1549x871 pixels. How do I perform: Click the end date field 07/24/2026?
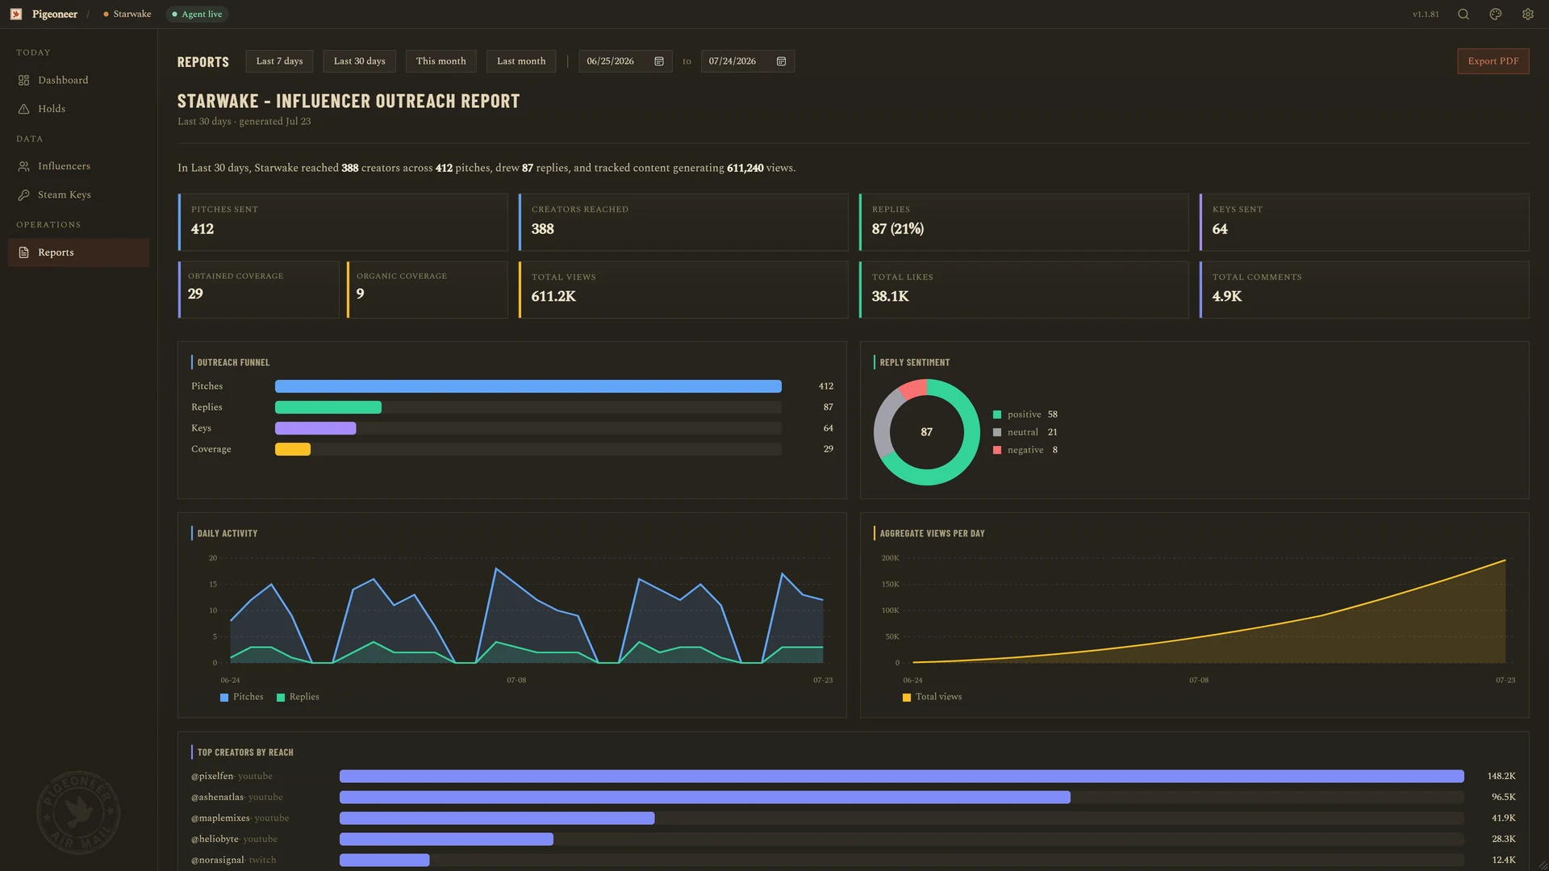coord(747,61)
